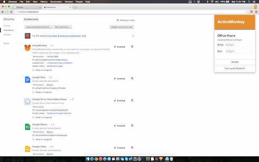Disable ActiveMonkey using Enabled checkbox

[115, 47]
